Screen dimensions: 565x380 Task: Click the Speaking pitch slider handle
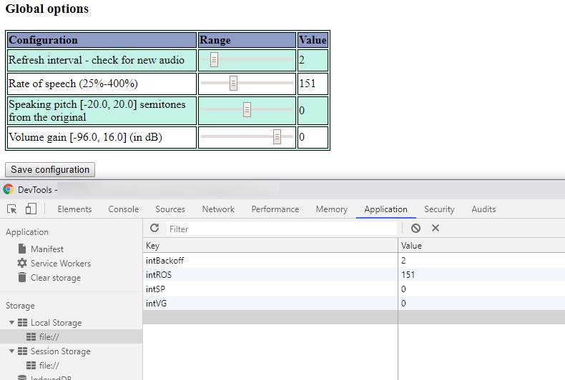pyautogui.click(x=247, y=109)
